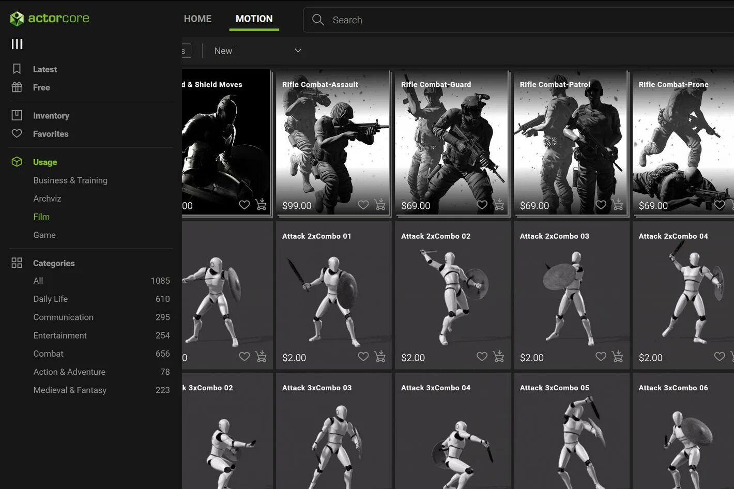
Task: Add Shield Moves pack to cart
Action: (261, 205)
